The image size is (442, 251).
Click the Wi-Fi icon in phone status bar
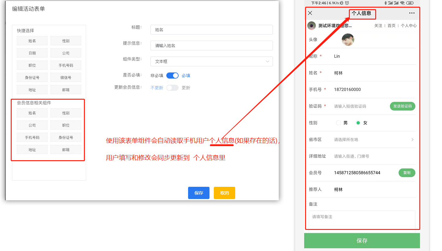(402, 3)
